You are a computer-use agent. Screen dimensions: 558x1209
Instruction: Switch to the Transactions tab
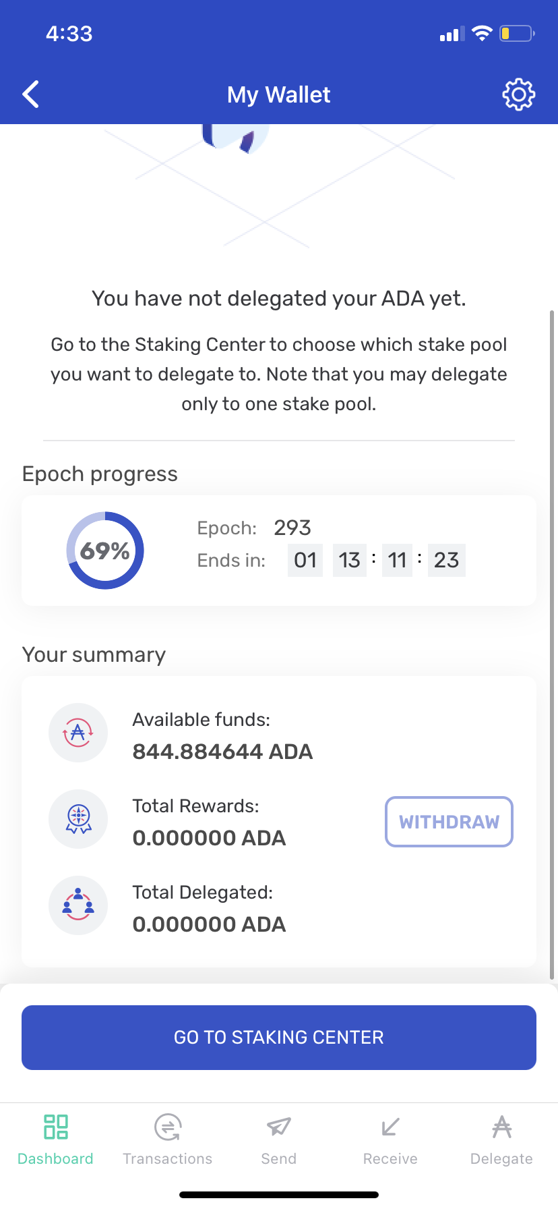(x=167, y=1140)
